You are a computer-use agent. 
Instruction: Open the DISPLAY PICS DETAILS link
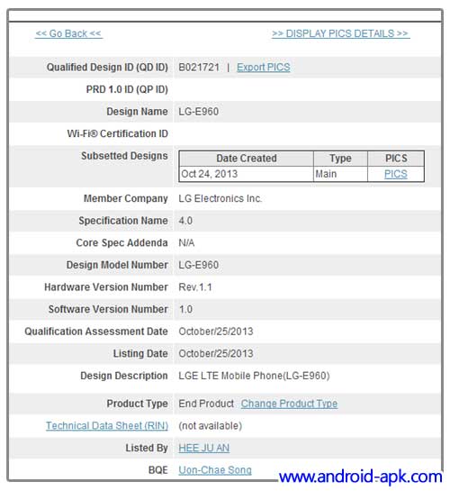click(340, 33)
